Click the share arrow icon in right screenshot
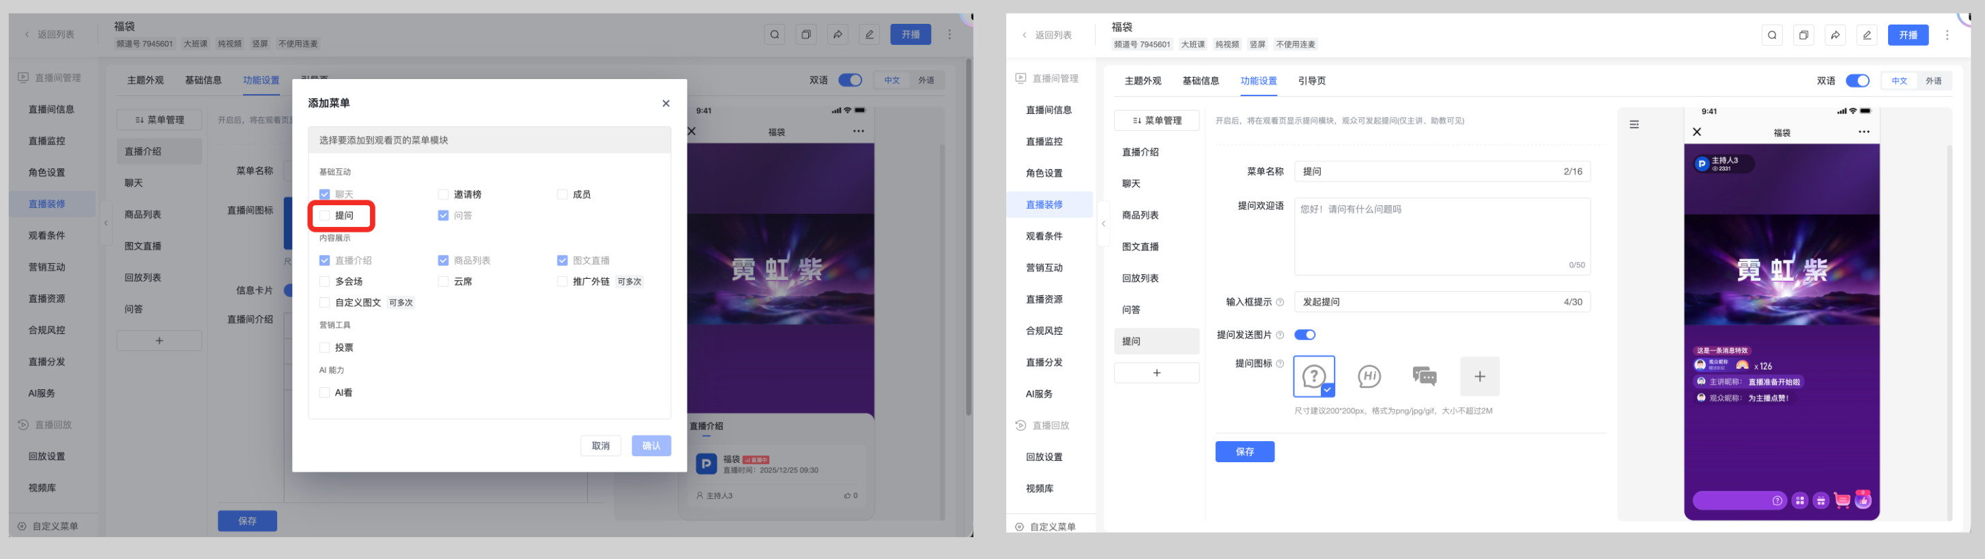This screenshot has height=559, width=1985. pos(1836,35)
